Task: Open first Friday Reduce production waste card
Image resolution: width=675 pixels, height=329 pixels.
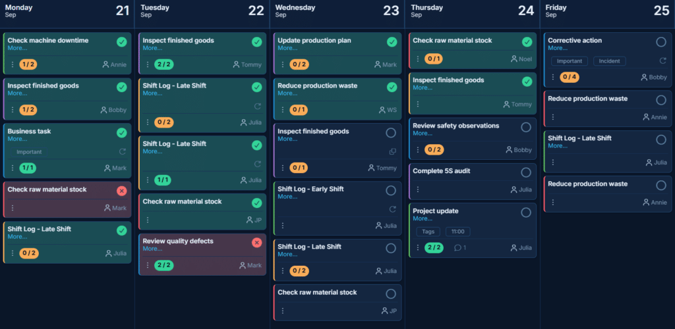Action: pos(607,108)
